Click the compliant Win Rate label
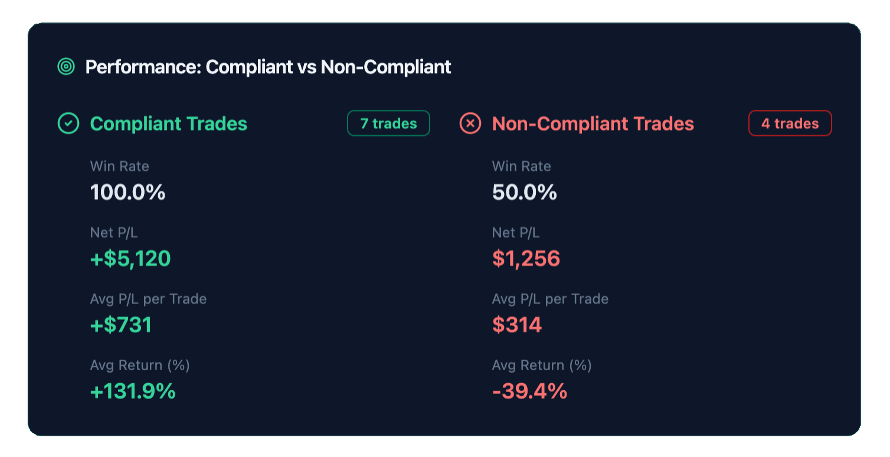This screenshot has height=457, width=890. click(119, 167)
